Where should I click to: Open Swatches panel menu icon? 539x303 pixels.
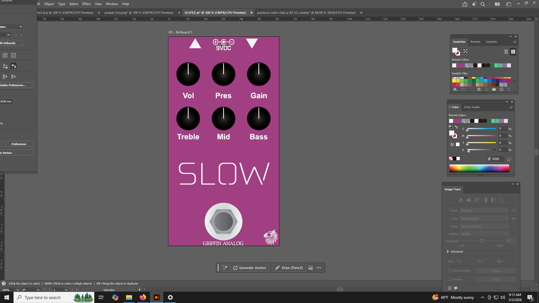coord(515,42)
